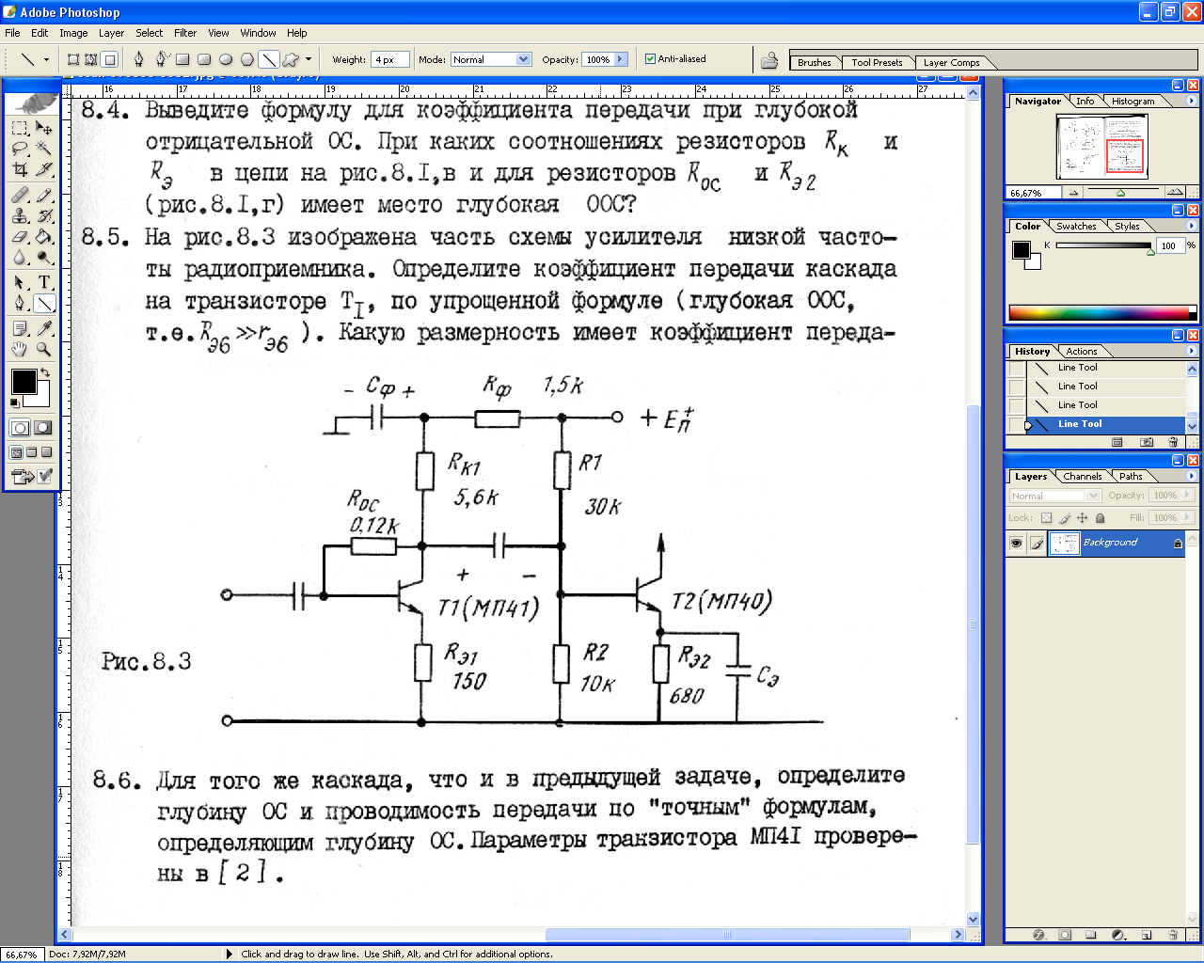Select the Slice tool
Viewport: 1204px width, 963px height.
(x=43, y=169)
